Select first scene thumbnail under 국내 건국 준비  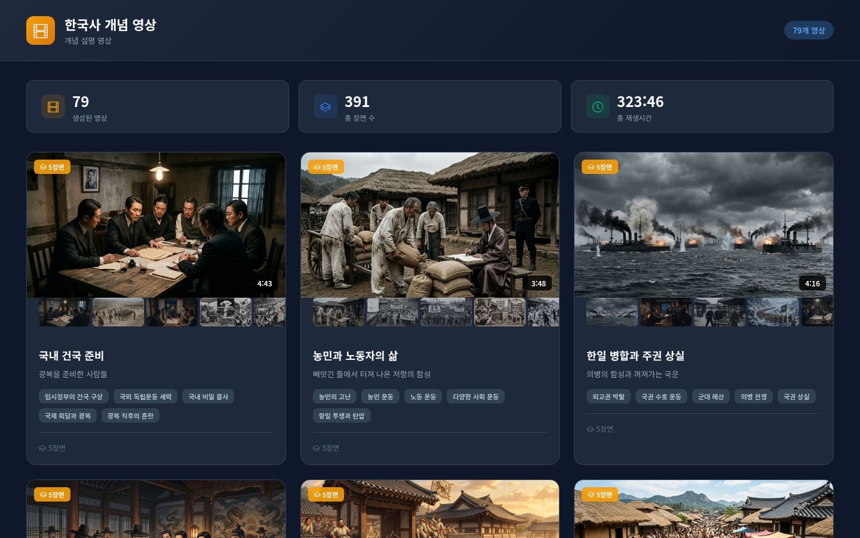coord(64,312)
